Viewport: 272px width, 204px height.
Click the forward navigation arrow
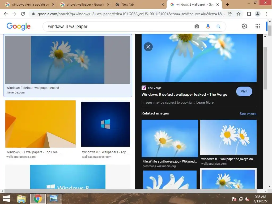[14, 14]
